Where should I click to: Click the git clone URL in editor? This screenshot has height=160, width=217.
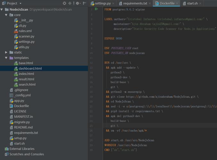pyautogui.click(x=161, y=97)
